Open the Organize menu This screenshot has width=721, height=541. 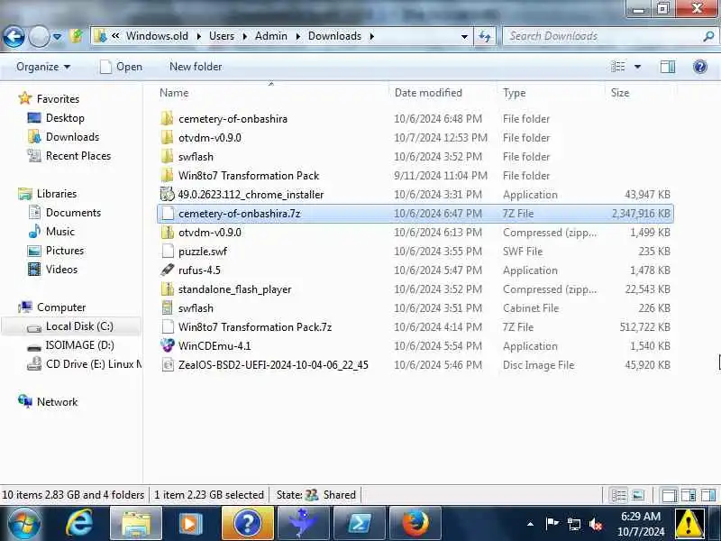pyautogui.click(x=42, y=67)
